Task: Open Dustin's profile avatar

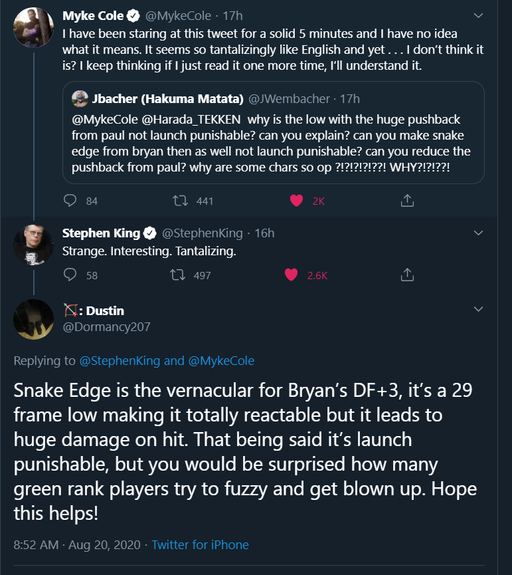Action: coord(33,319)
